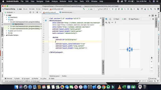Click the Debug app bug icon
This screenshot has height=90, width=161.
(x=122, y=9)
